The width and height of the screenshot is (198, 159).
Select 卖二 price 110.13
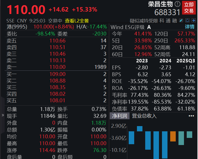[57, 60]
